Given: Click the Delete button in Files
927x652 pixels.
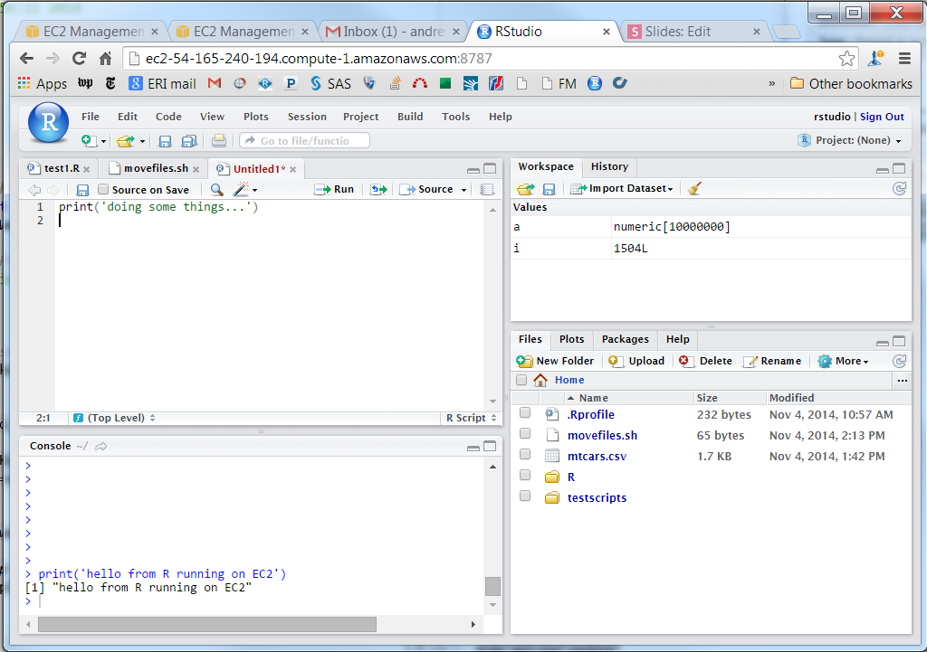Looking at the screenshot, I should point(705,361).
